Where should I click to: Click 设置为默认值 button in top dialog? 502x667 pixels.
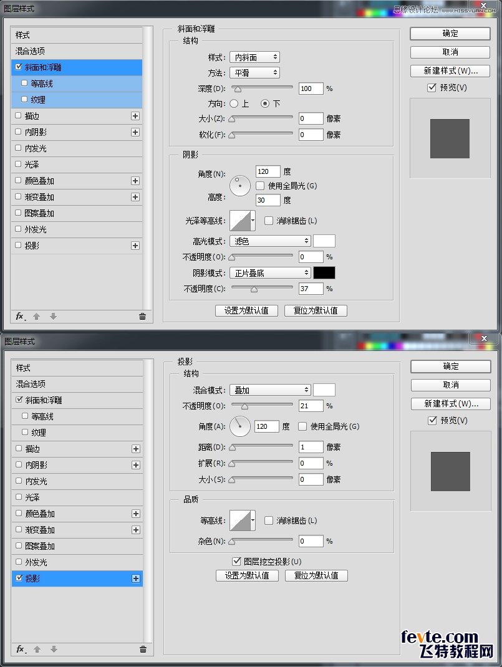coord(246,310)
